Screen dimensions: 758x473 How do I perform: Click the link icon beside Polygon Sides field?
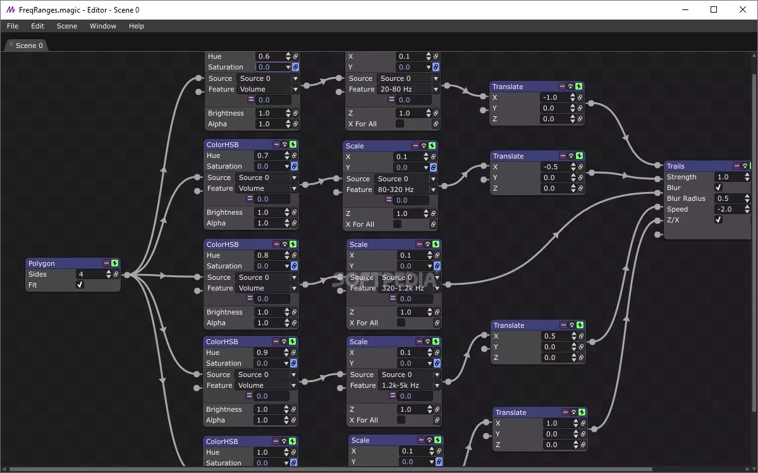coord(116,275)
